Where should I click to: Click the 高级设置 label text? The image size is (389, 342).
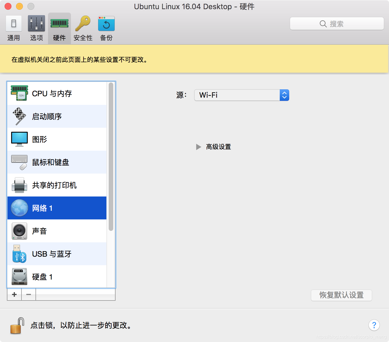[219, 147]
